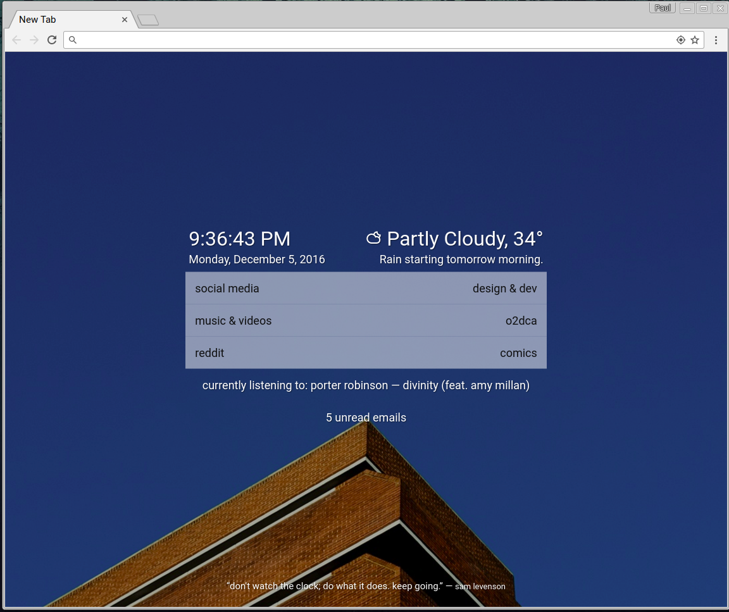
Task: Click the partly cloudy weather icon
Action: [x=374, y=238]
